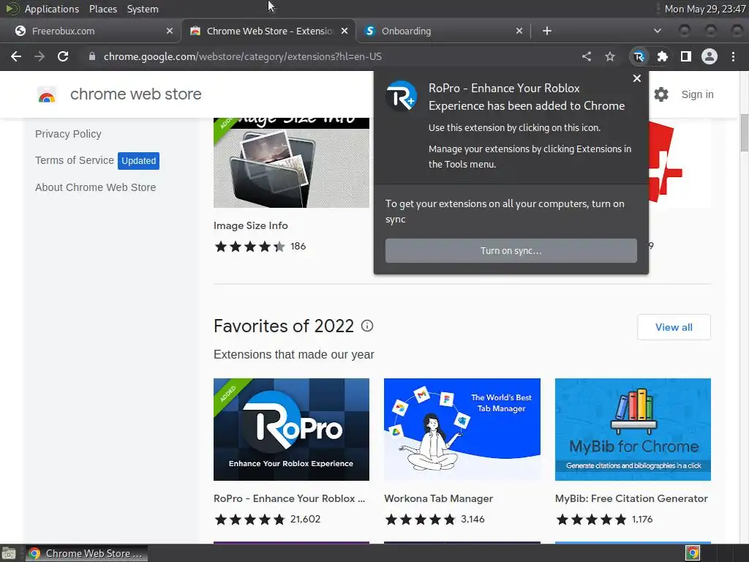Click the Image Size Info title
This screenshot has width=749, height=562.
251,225
